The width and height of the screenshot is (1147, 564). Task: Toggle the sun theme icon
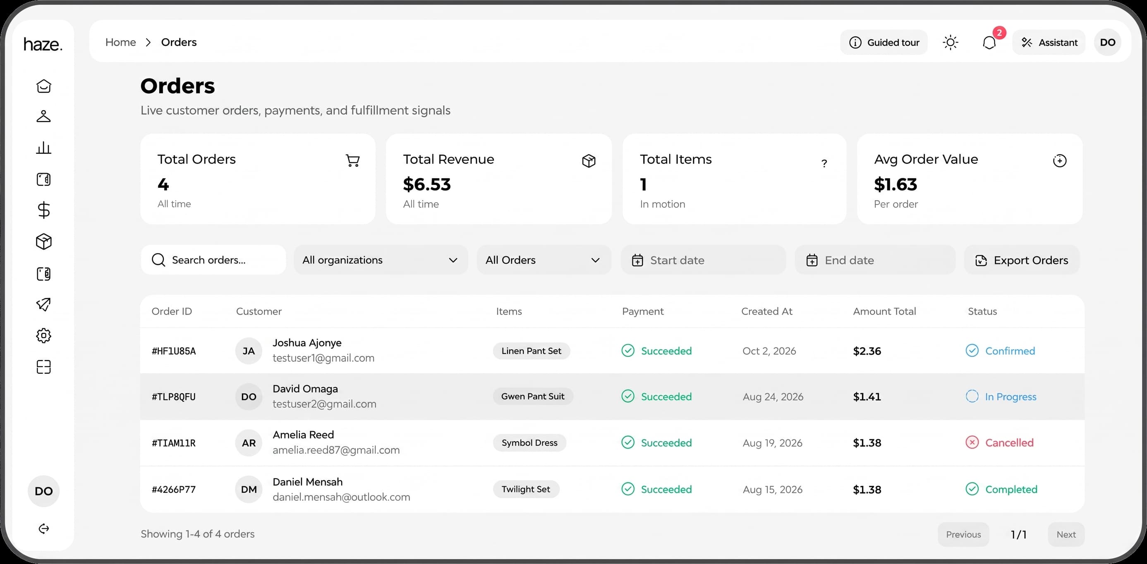click(x=950, y=42)
